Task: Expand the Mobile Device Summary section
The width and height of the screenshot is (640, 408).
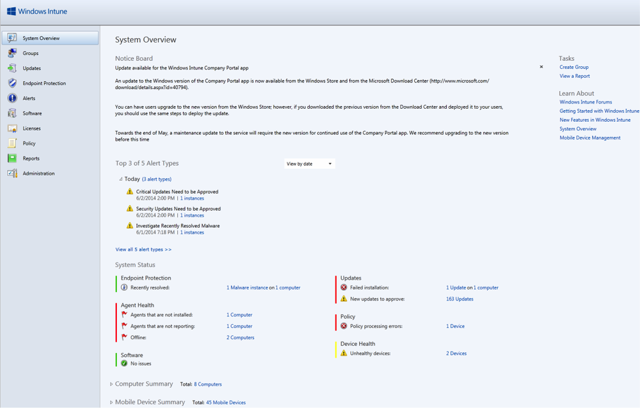Action: 112,402
